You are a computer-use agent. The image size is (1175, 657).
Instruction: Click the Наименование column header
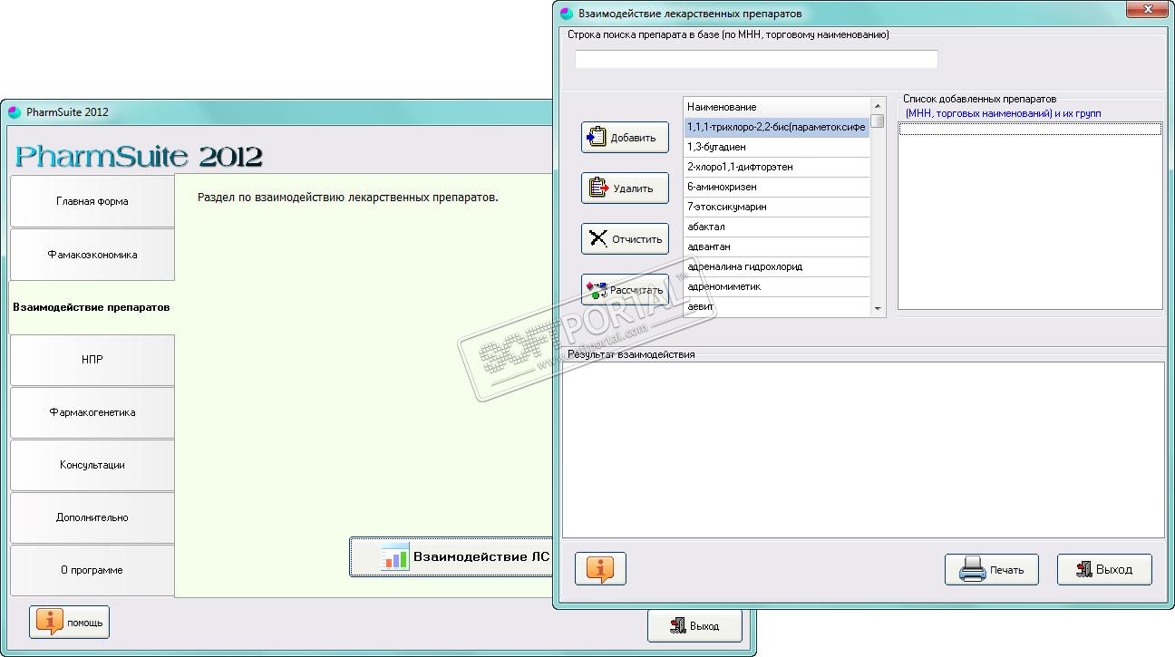click(777, 107)
